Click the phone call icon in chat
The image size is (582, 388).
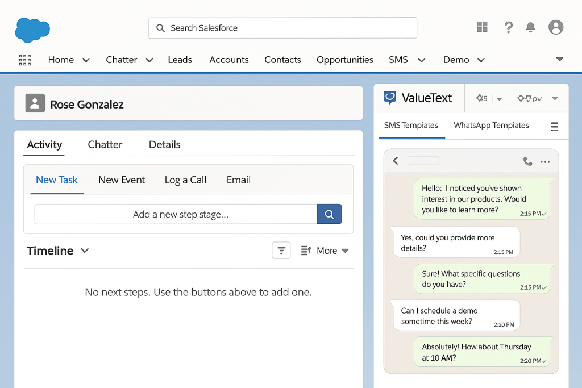click(527, 161)
